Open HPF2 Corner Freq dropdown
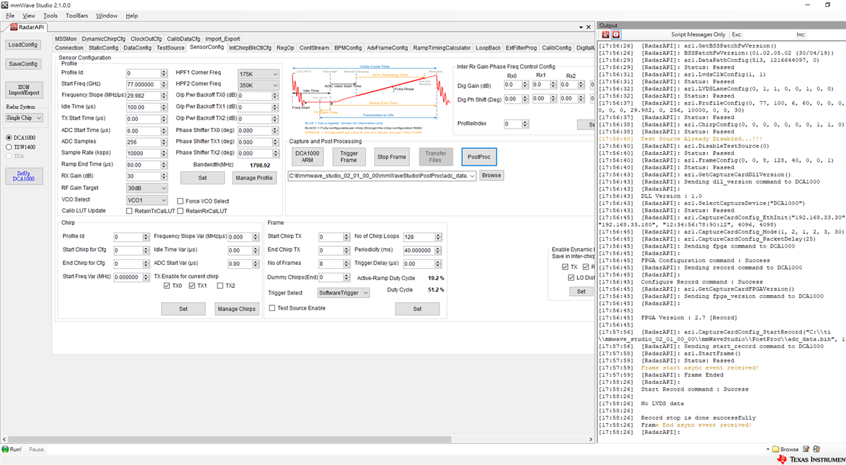 point(258,85)
